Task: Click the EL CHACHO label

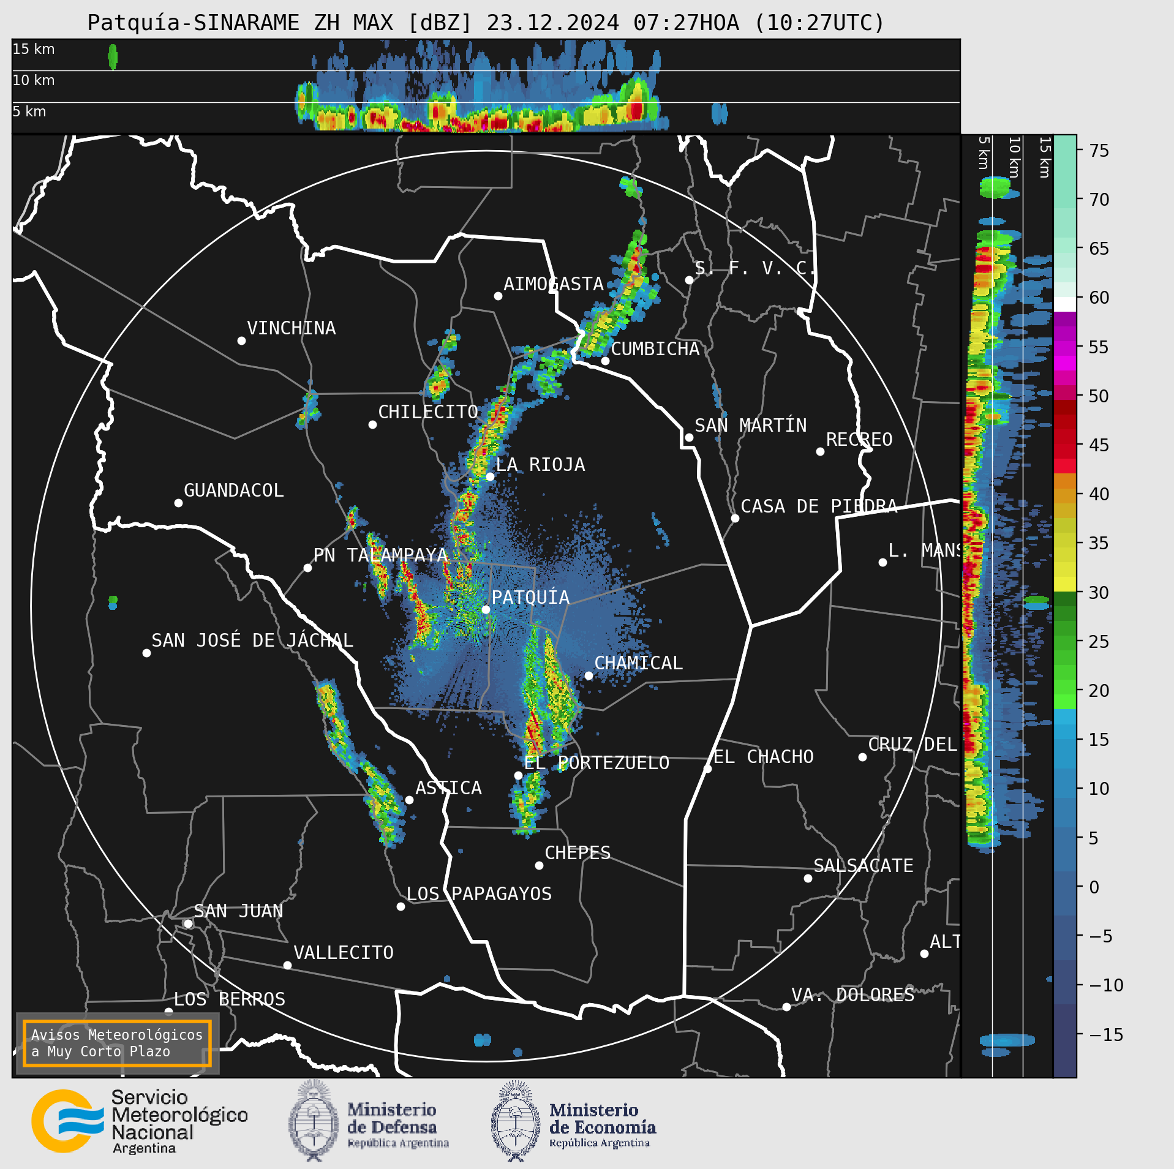Action: pos(764,757)
